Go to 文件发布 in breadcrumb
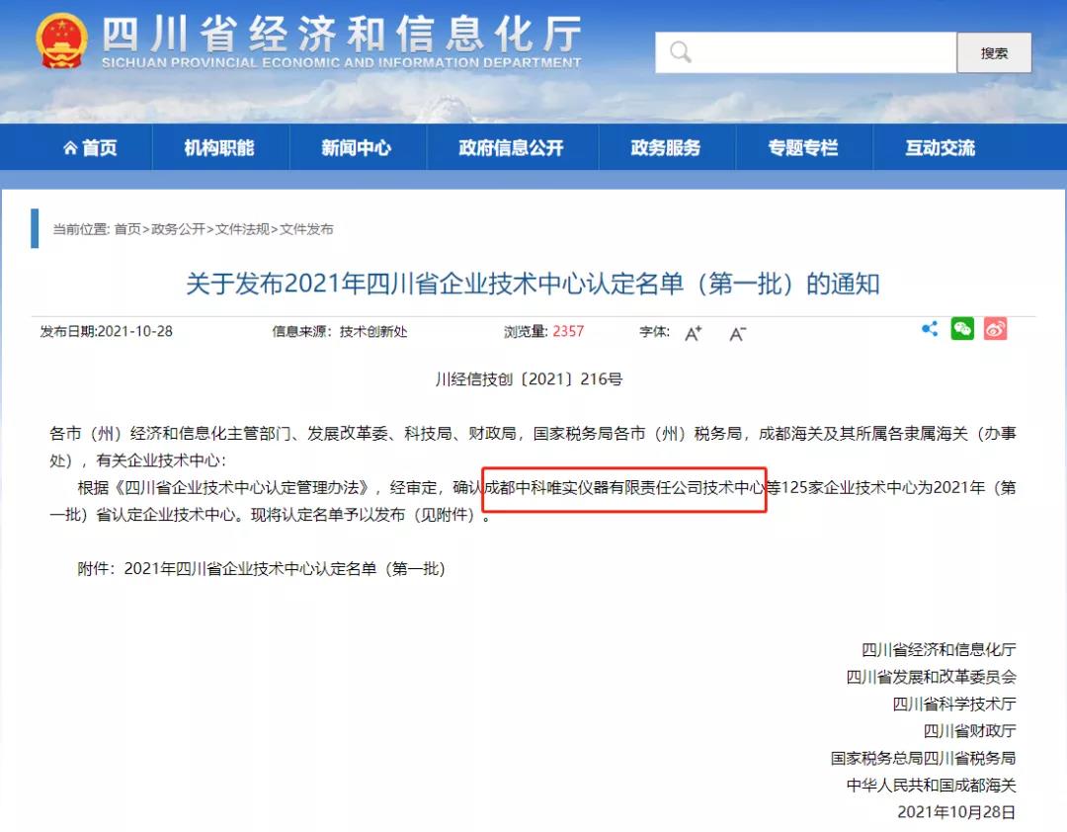Viewport: 1067px width, 832px height. [x=307, y=229]
